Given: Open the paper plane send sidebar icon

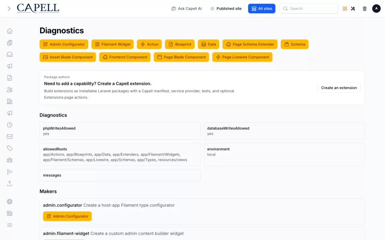Looking at the screenshot, I should 10,172.
